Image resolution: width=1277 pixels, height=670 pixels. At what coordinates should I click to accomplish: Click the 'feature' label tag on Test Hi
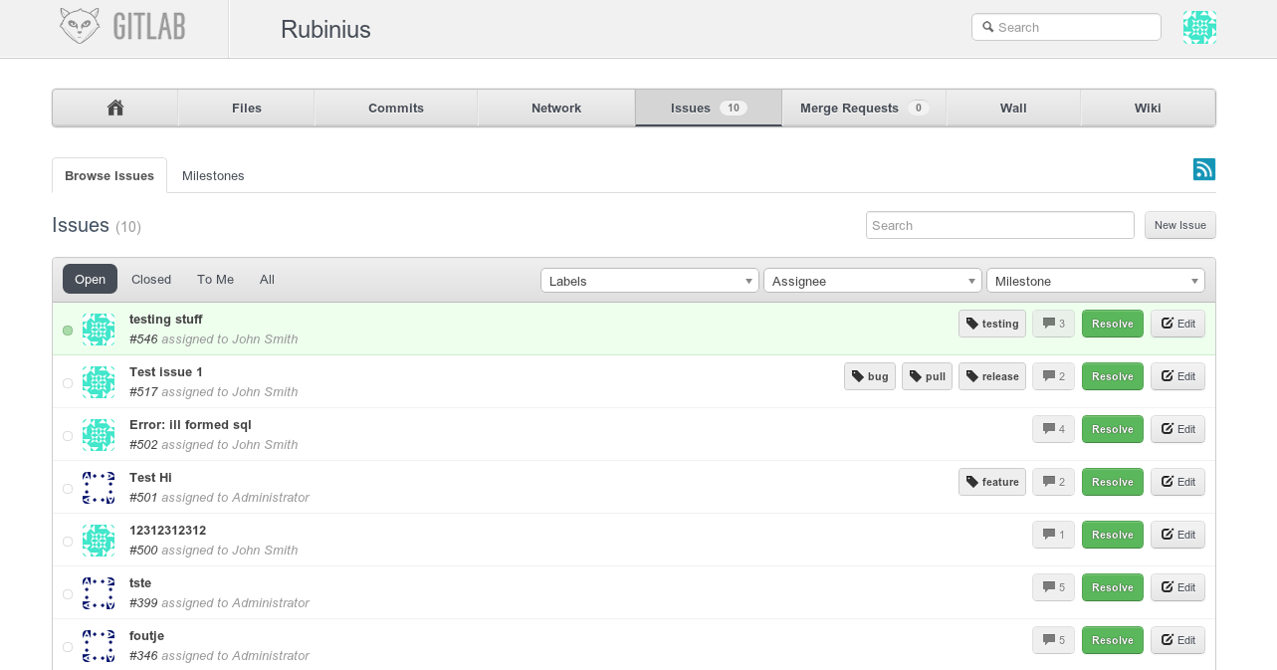click(x=991, y=482)
